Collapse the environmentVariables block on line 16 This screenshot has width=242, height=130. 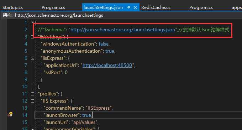tap(32, 129)
